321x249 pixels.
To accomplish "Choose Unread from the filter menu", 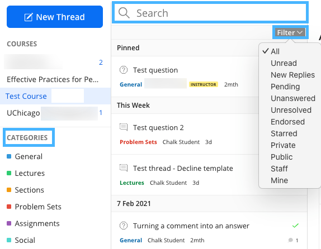I will coord(284,63).
